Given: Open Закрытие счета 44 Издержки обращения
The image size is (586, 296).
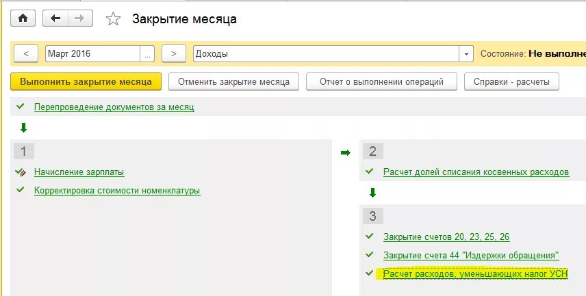Looking at the screenshot, I should pos(471,255).
